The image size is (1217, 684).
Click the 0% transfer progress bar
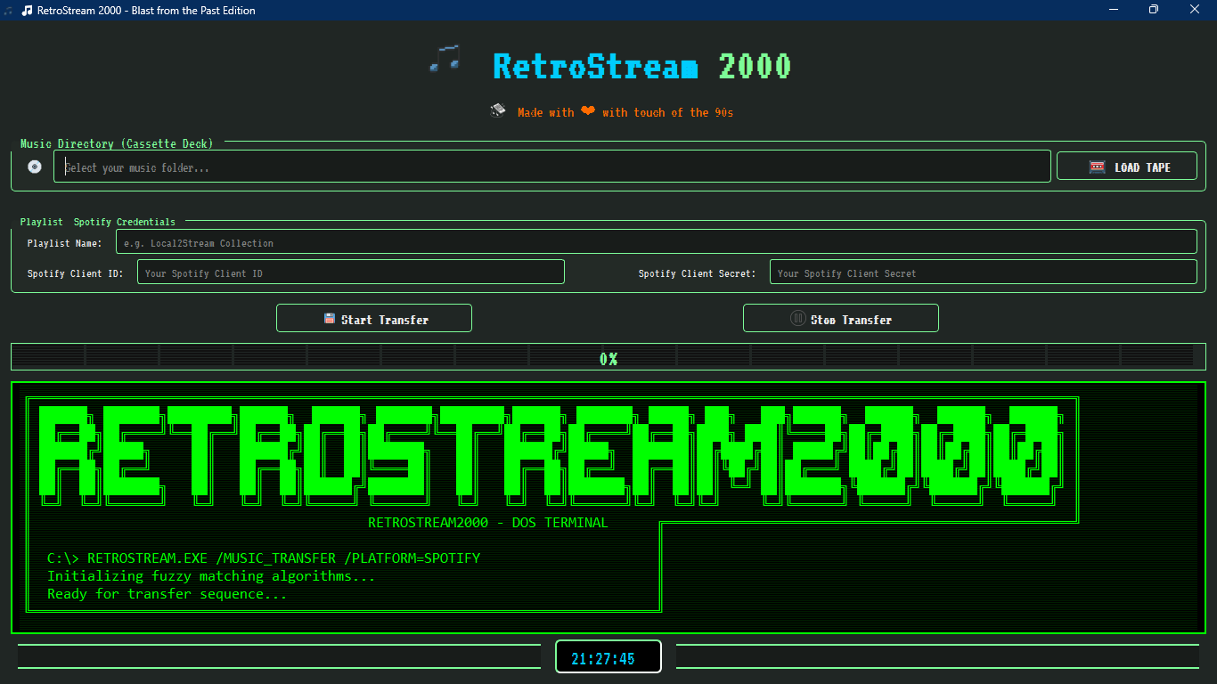click(x=608, y=357)
